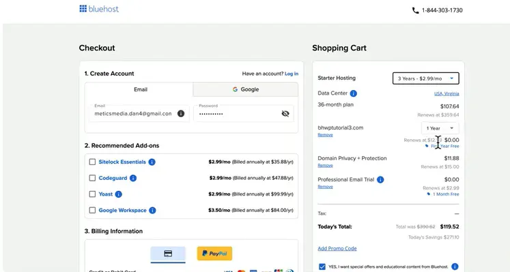The image size is (510, 272).
Task: Click the Google Workspace link text
Action: point(123,211)
